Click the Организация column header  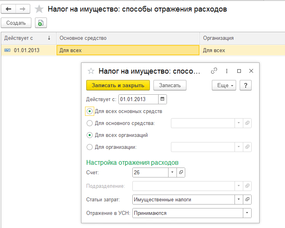(x=242, y=38)
